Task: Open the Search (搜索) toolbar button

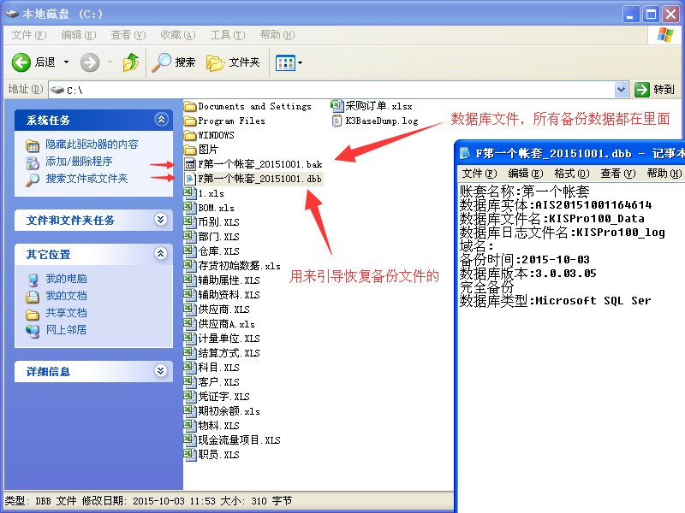Action: coord(174,62)
